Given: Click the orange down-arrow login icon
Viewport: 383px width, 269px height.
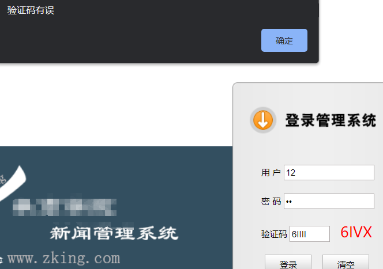Looking at the screenshot, I should click(263, 120).
